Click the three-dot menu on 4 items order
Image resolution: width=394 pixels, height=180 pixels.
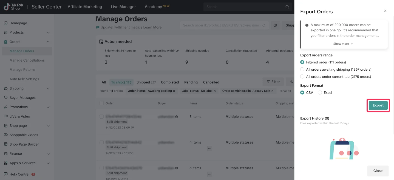[209, 149]
